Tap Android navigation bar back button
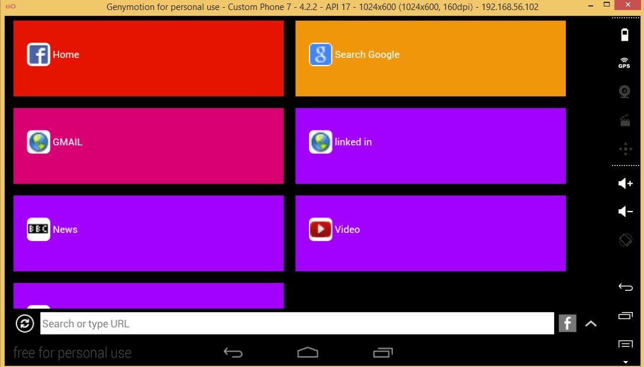 coord(233,352)
